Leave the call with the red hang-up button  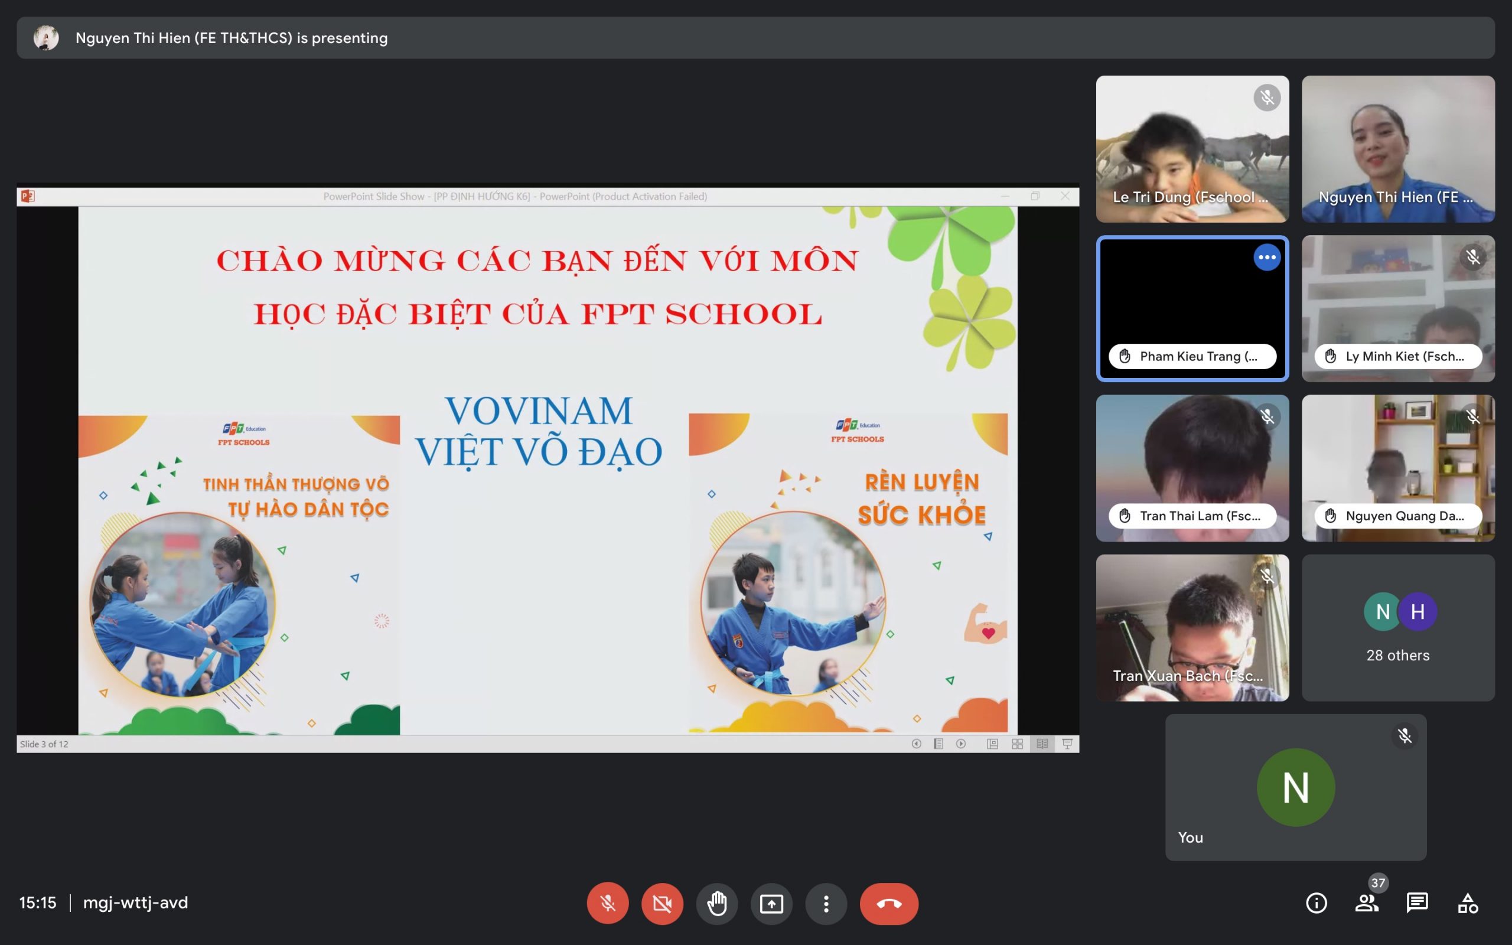pos(889,903)
